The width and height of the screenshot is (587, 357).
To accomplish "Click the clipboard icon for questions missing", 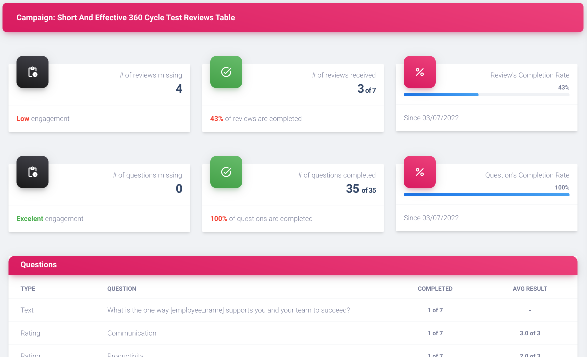I will pyautogui.click(x=32, y=172).
